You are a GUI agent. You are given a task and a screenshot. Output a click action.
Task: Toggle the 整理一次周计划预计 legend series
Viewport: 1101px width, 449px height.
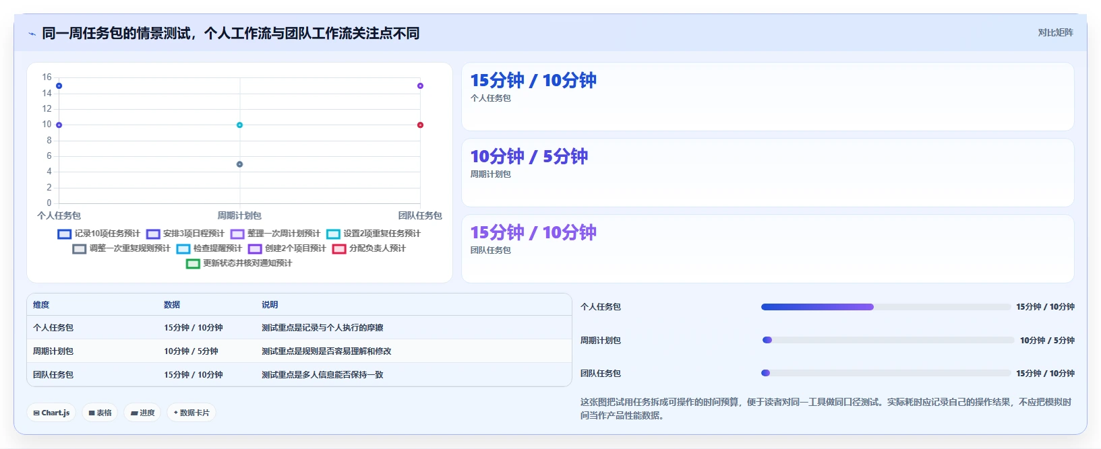point(275,234)
